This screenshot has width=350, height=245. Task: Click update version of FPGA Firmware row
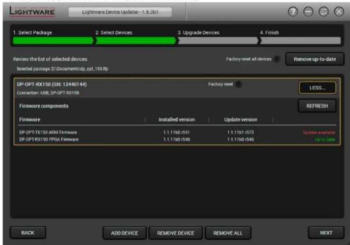(x=240, y=140)
